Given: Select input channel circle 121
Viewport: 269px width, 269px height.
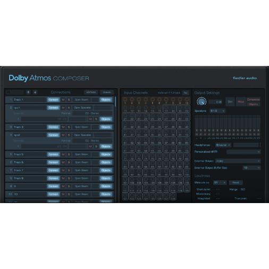Looking at the screenshot, I should point(125,195).
